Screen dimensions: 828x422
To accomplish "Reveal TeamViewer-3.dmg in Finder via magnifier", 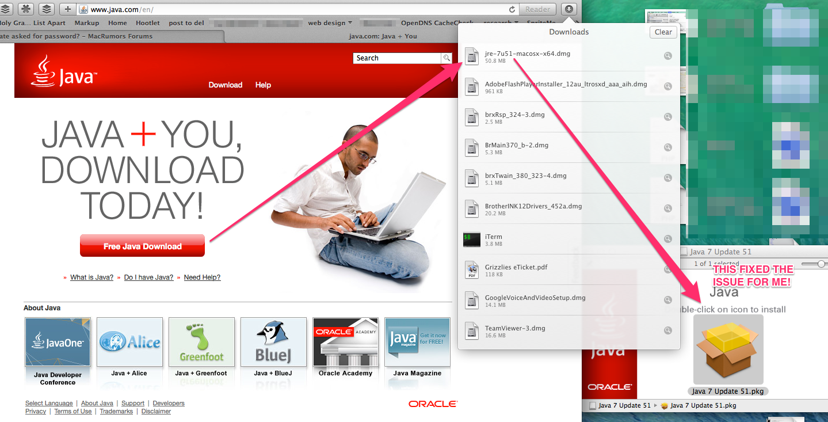I will [668, 330].
